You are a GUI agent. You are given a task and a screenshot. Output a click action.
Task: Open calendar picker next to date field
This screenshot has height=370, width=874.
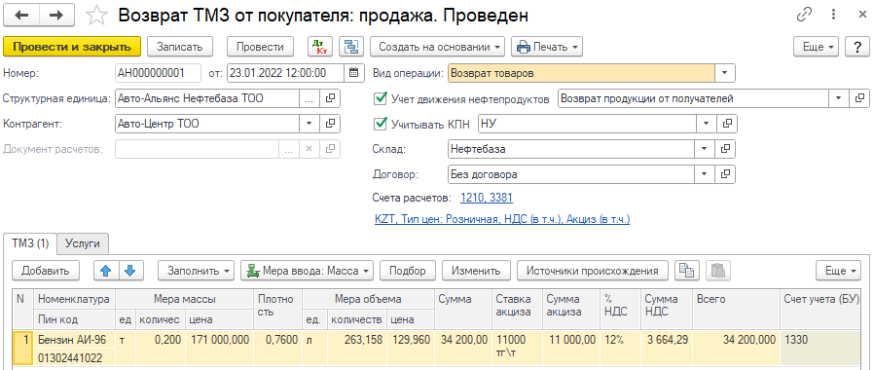353,73
